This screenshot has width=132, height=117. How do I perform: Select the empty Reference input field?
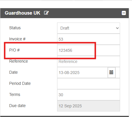point(89,61)
